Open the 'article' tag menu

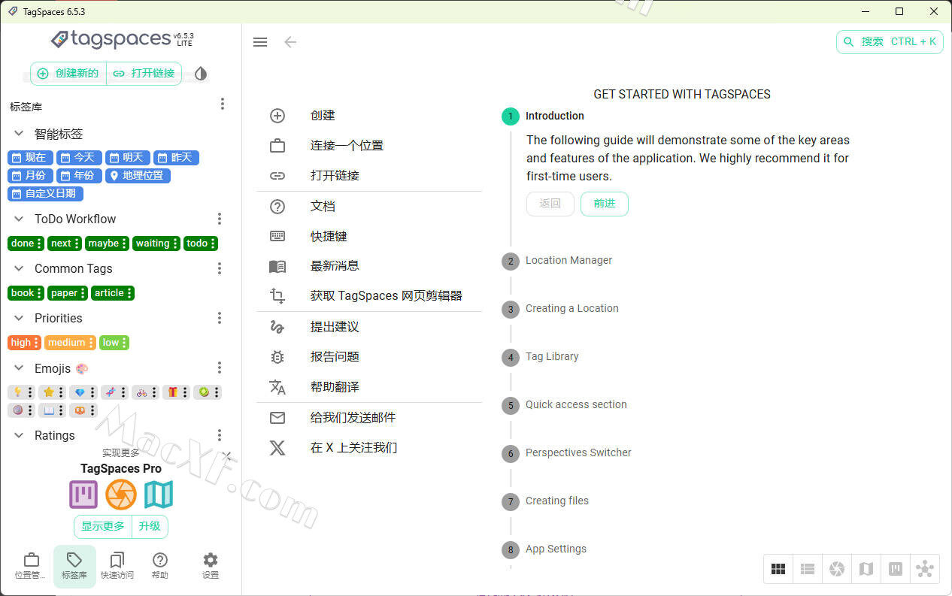coord(129,293)
